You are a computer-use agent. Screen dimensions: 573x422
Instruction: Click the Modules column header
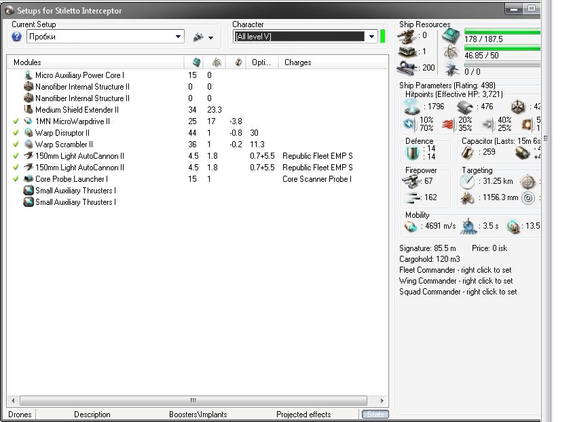click(96, 62)
